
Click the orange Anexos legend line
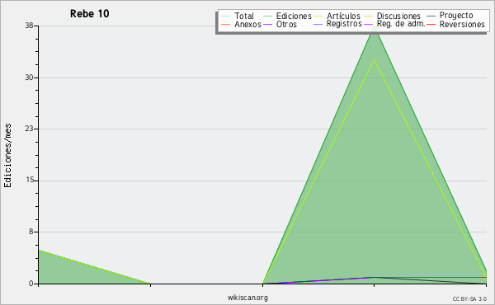point(226,24)
